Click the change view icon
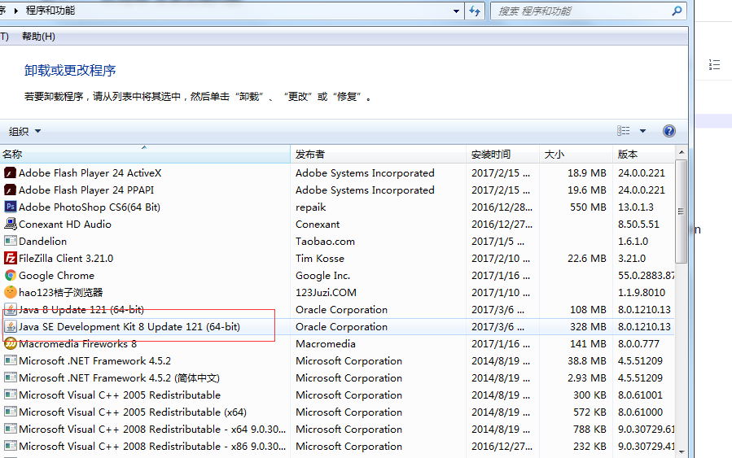This screenshot has width=732, height=458. pos(623,131)
